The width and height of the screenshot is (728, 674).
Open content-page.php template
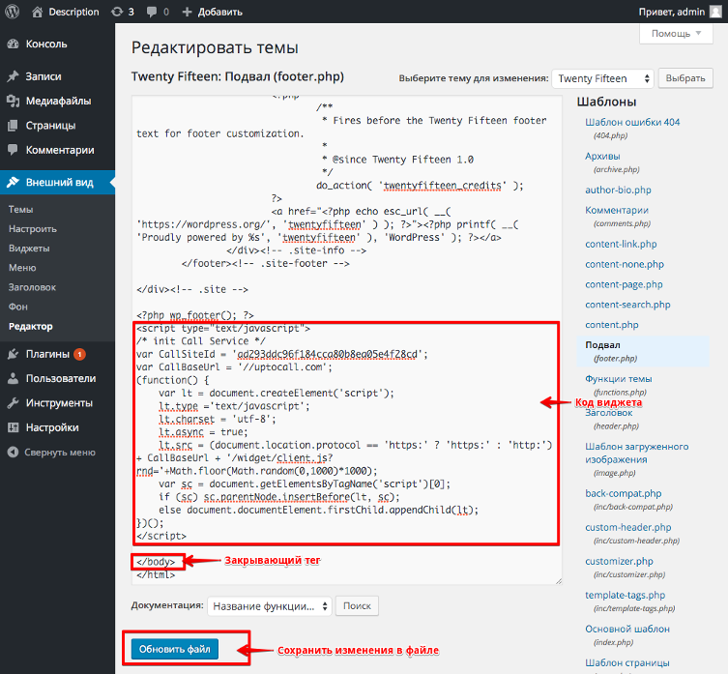coord(624,284)
